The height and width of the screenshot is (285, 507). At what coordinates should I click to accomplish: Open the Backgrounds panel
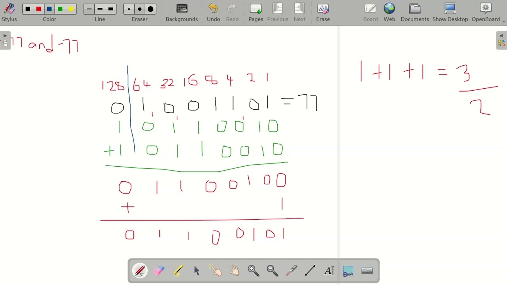182,13
